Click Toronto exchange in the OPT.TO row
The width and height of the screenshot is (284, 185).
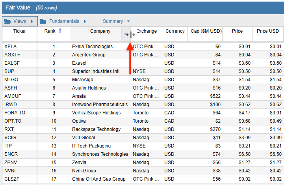(141, 121)
